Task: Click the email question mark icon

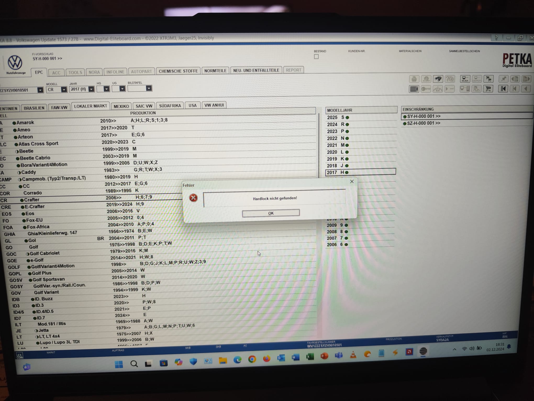Action: pyautogui.click(x=450, y=79)
